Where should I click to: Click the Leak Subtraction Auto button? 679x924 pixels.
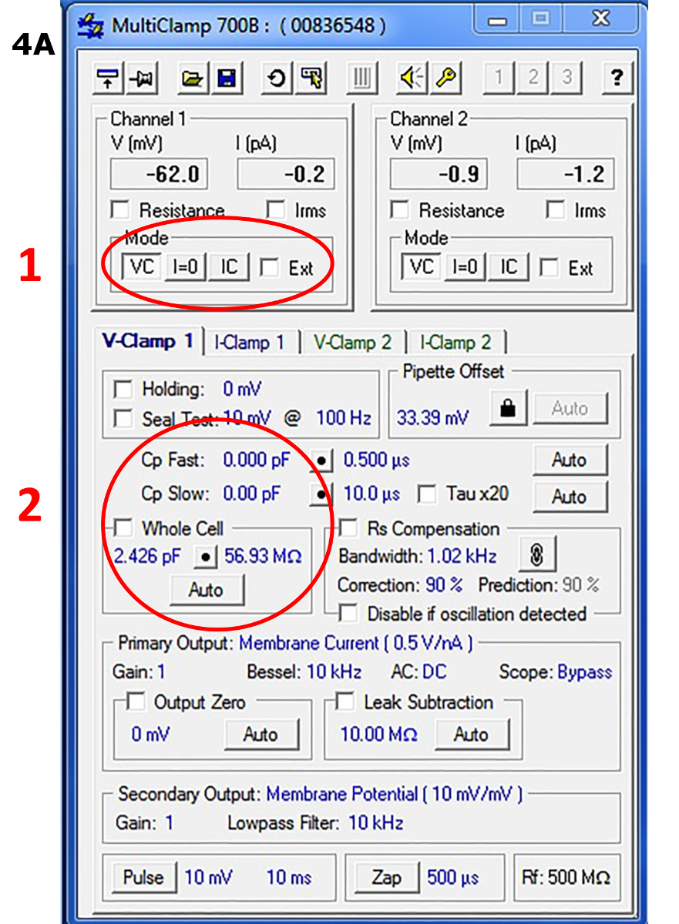click(471, 735)
